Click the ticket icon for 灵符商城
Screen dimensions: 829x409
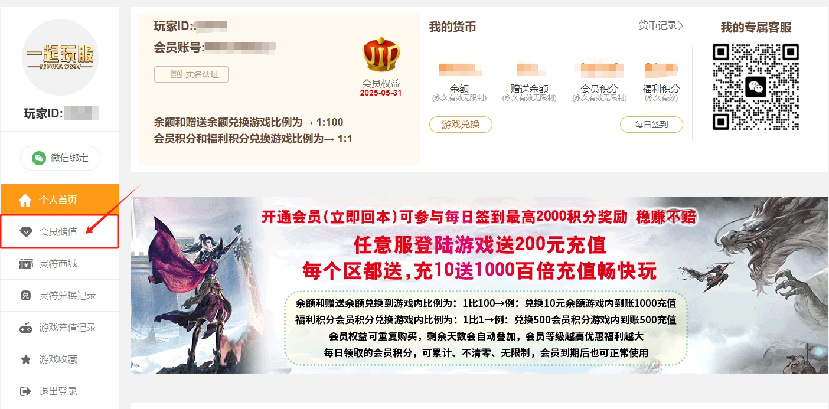25,264
